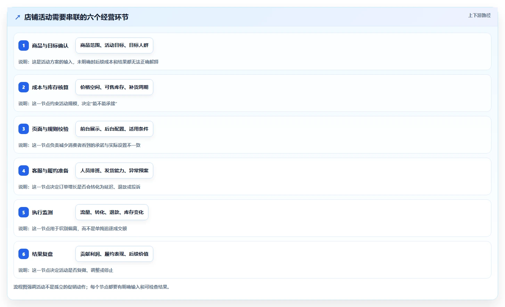505x307 pixels.
Task: Click the 前台展示、后台配置、适用条件 chip
Action: point(114,129)
